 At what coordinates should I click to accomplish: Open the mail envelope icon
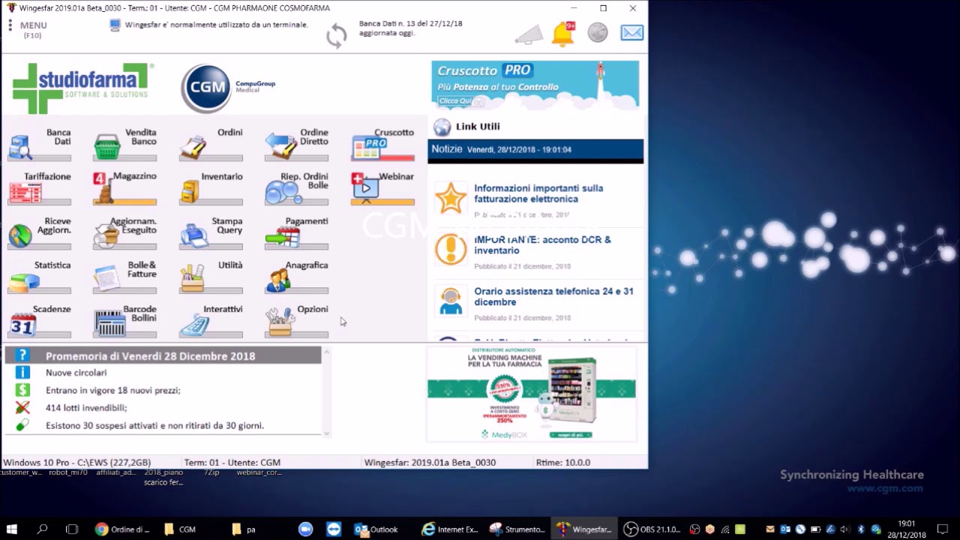click(632, 33)
